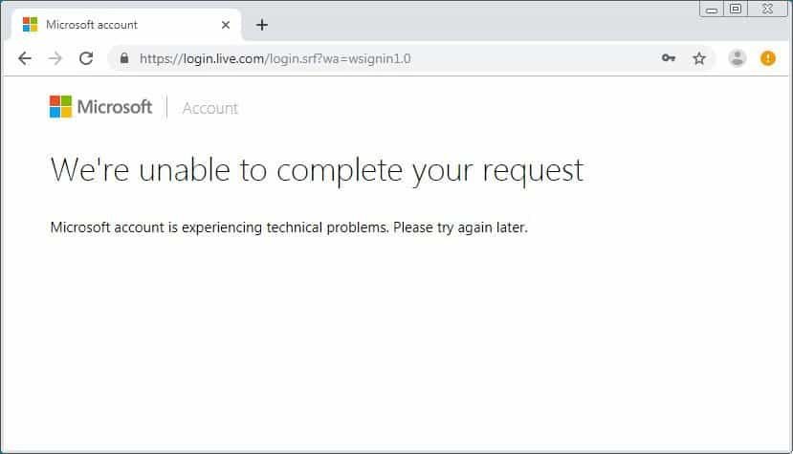Click the heading "We're unable to complete your request"
The width and height of the screenshot is (793, 454).
[317, 170]
